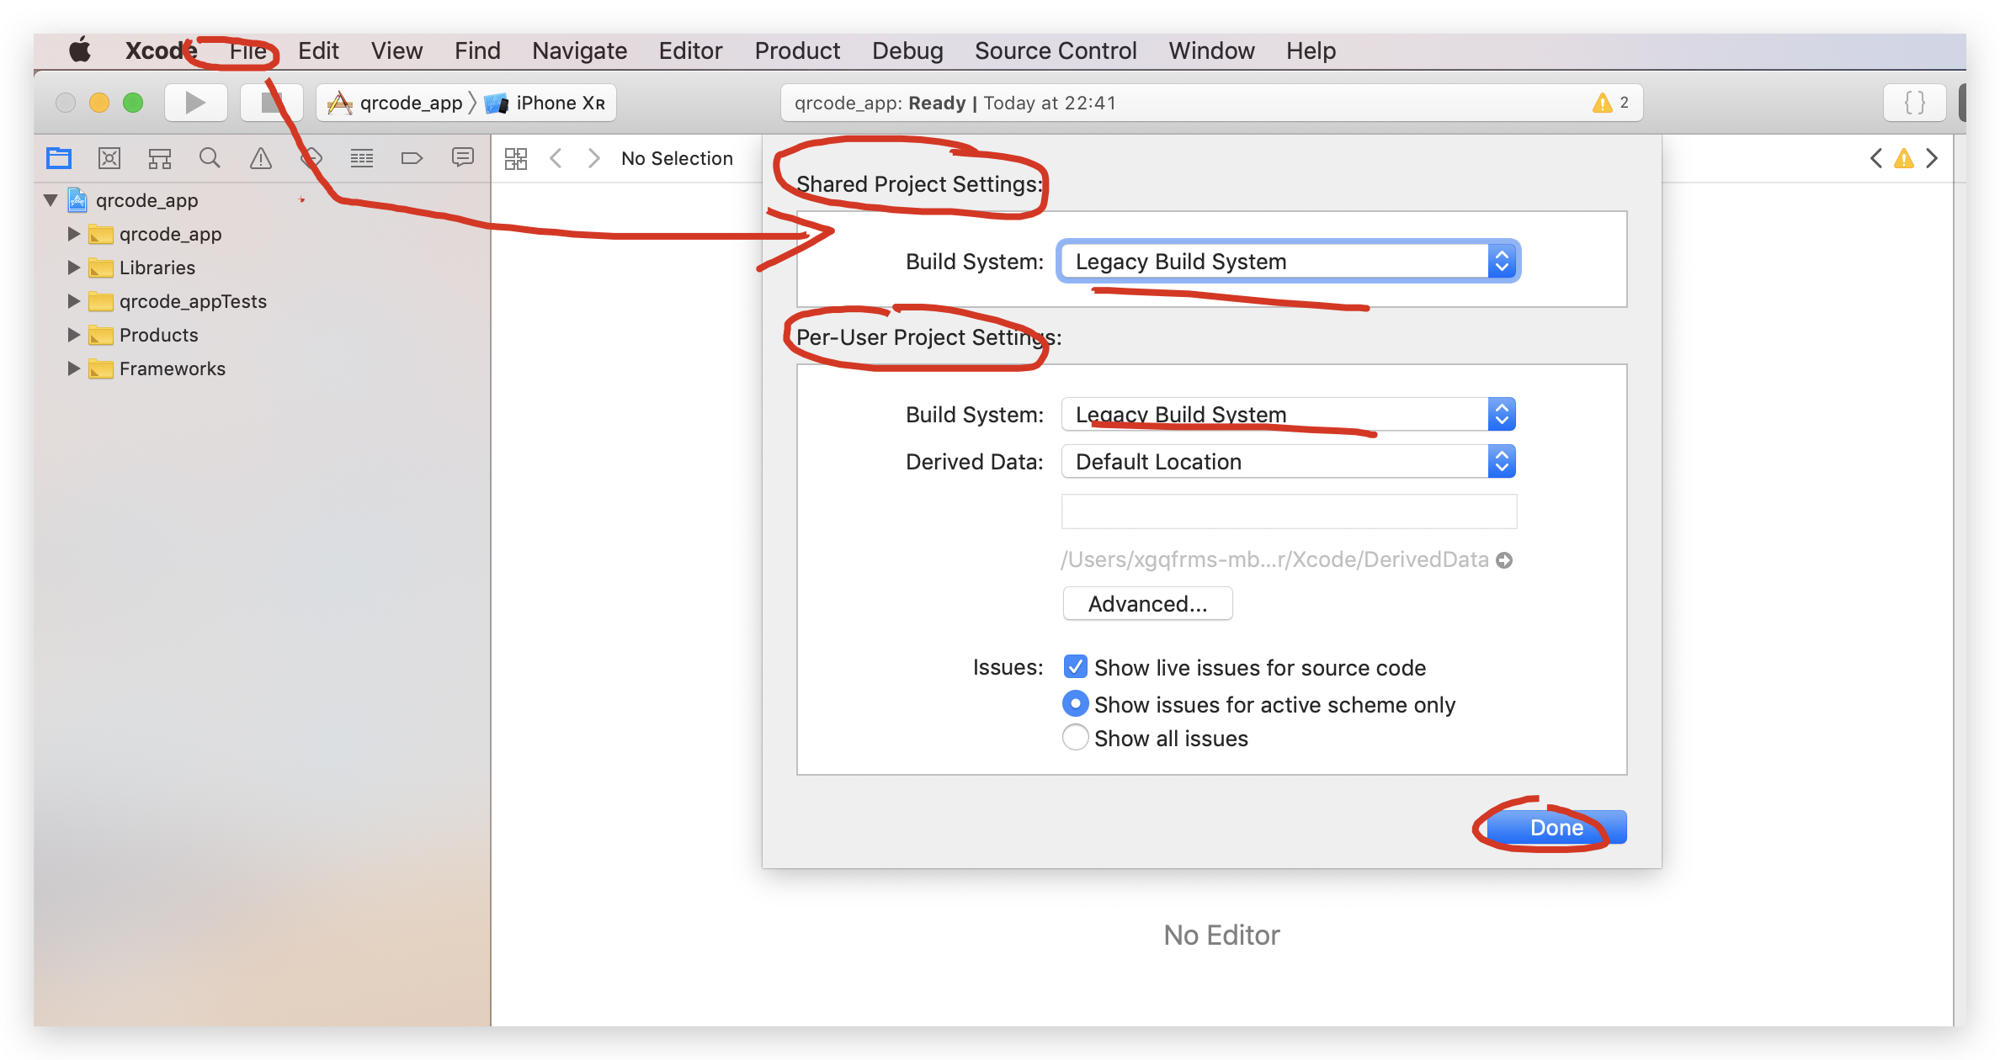The width and height of the screenshot is (2000, 1060).
Task: Select Show all issues radio button
Action: pos(1075,738)
